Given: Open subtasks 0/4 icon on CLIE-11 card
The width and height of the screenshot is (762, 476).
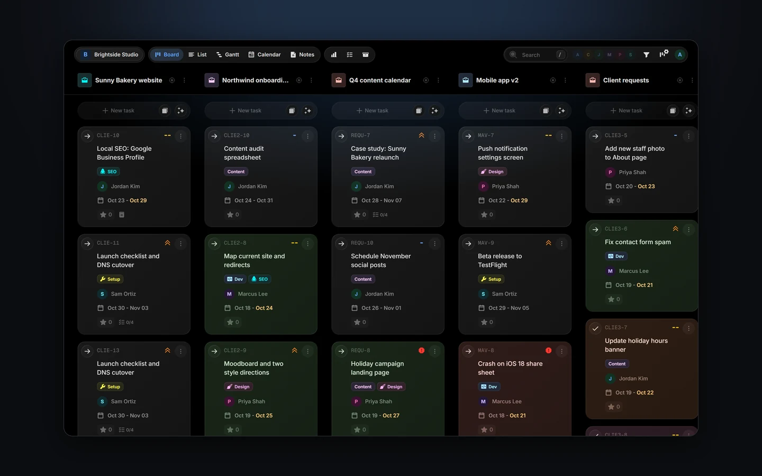Looking at the screenshot, I should [126, 322].
